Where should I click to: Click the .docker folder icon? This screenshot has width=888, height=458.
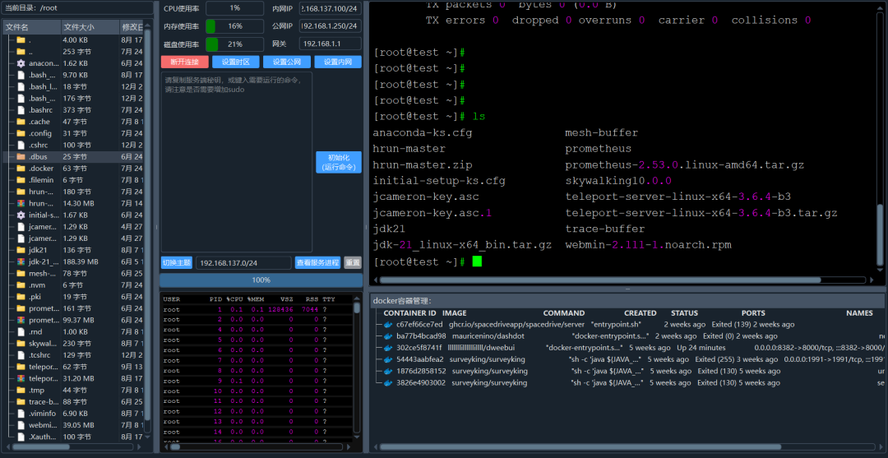(x=21, y=168)
